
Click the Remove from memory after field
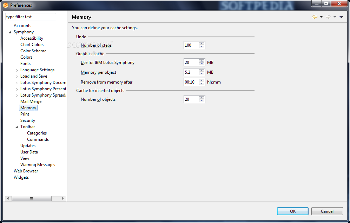tap(191, 82)
